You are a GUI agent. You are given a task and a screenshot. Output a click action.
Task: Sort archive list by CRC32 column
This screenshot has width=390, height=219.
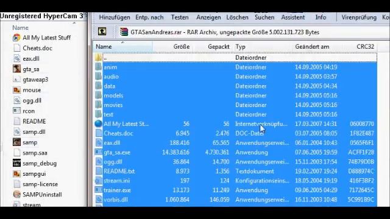point(360,46)
